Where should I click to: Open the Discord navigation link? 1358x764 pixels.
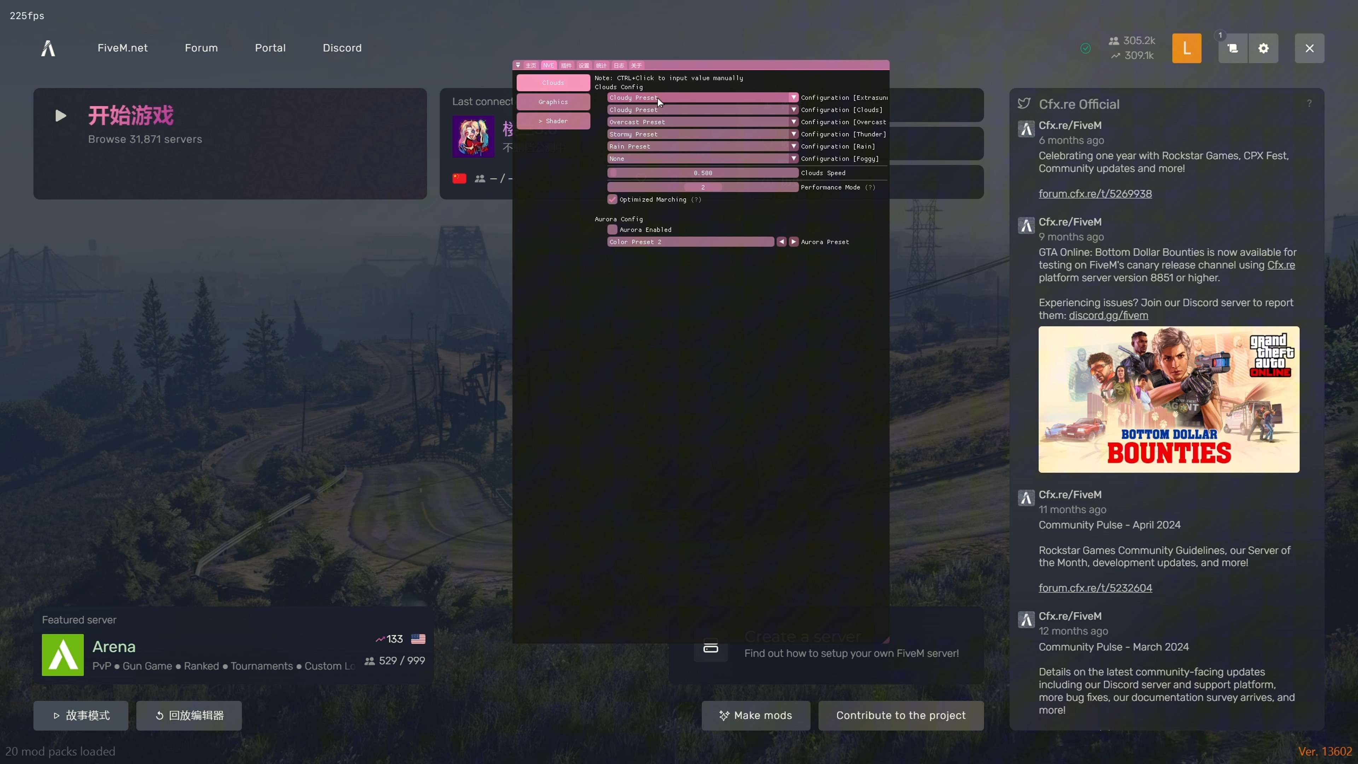(x=342, y=48)
